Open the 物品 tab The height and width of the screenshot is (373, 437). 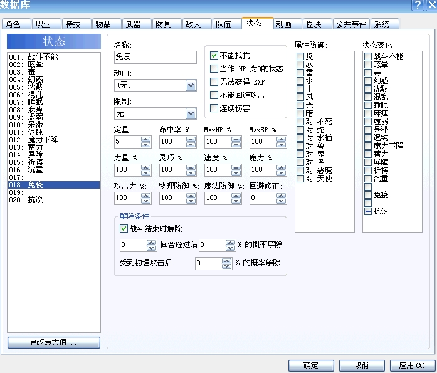(x=107, y=24)
